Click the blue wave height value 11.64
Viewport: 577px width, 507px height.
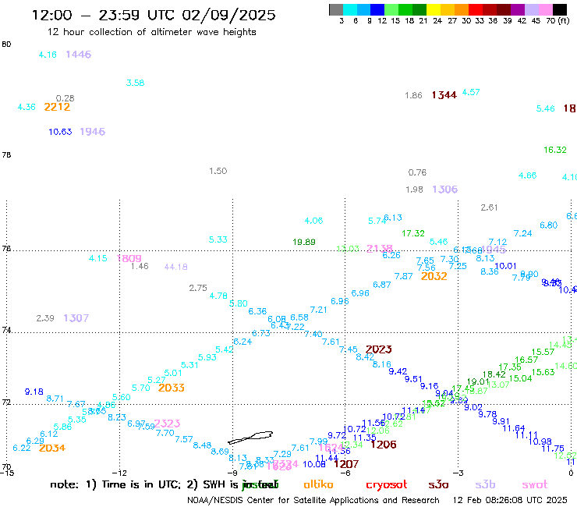514,428
